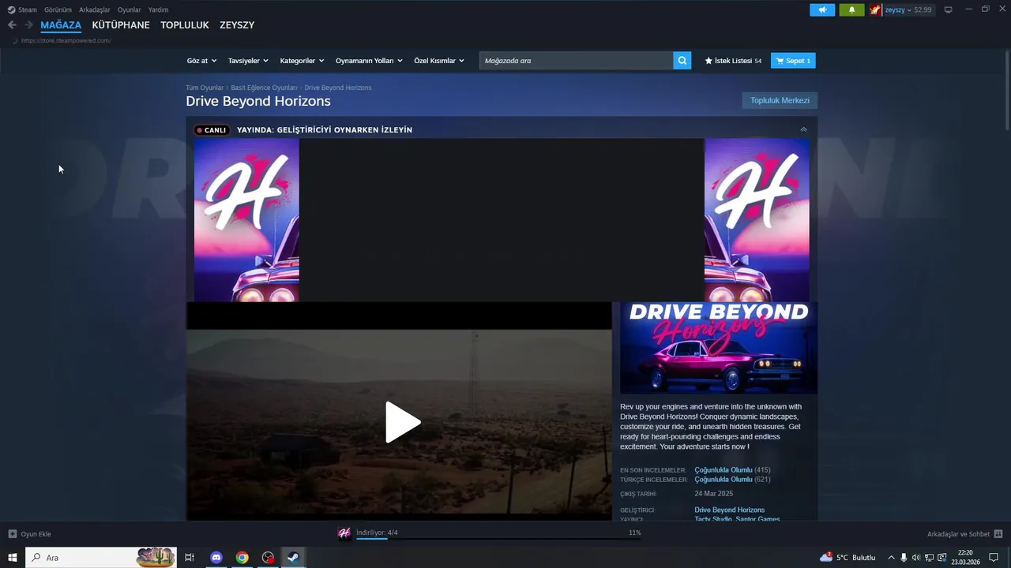This screenshot has width=1011, height=568.
Task: Open the blue announcements megaphone button
Action: click(822, 9)
